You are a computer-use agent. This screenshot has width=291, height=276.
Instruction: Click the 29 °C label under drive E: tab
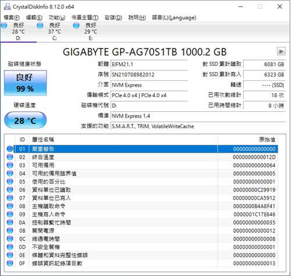91,31
